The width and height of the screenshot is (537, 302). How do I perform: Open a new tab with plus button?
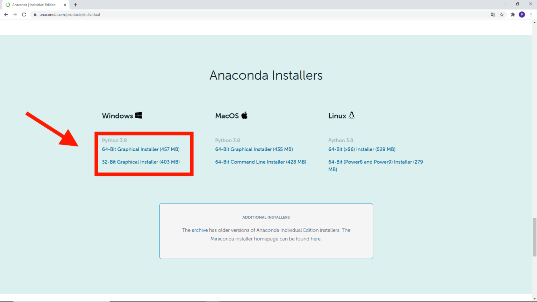pos(76,5)
